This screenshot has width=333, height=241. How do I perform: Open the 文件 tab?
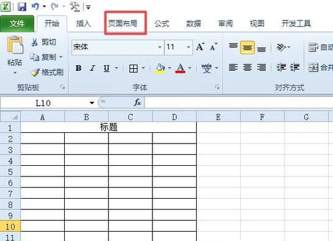pyautogui.click(x=17, y=24)
